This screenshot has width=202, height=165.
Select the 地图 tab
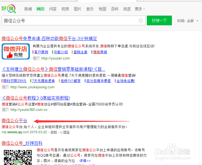click(x=102, y=9)
